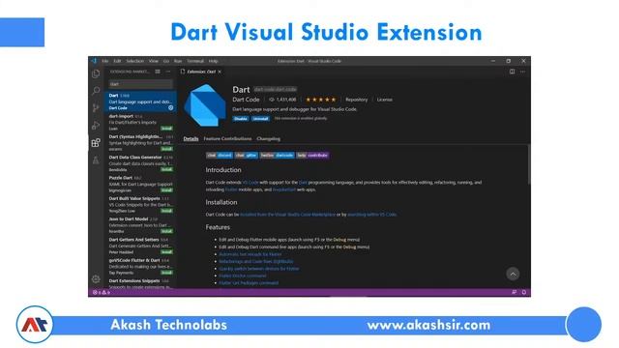Click the five-star rating of the Dart extension
Screen dimensions: 619x348
320,100
